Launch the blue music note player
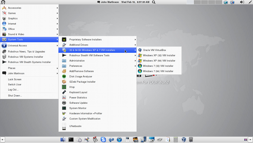 (120, 140)
